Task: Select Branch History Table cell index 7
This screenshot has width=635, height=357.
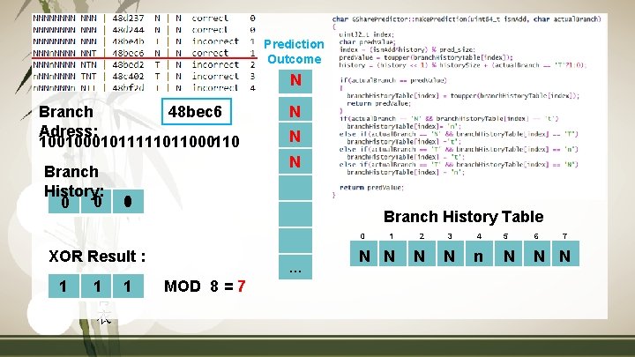Action: 565,253
